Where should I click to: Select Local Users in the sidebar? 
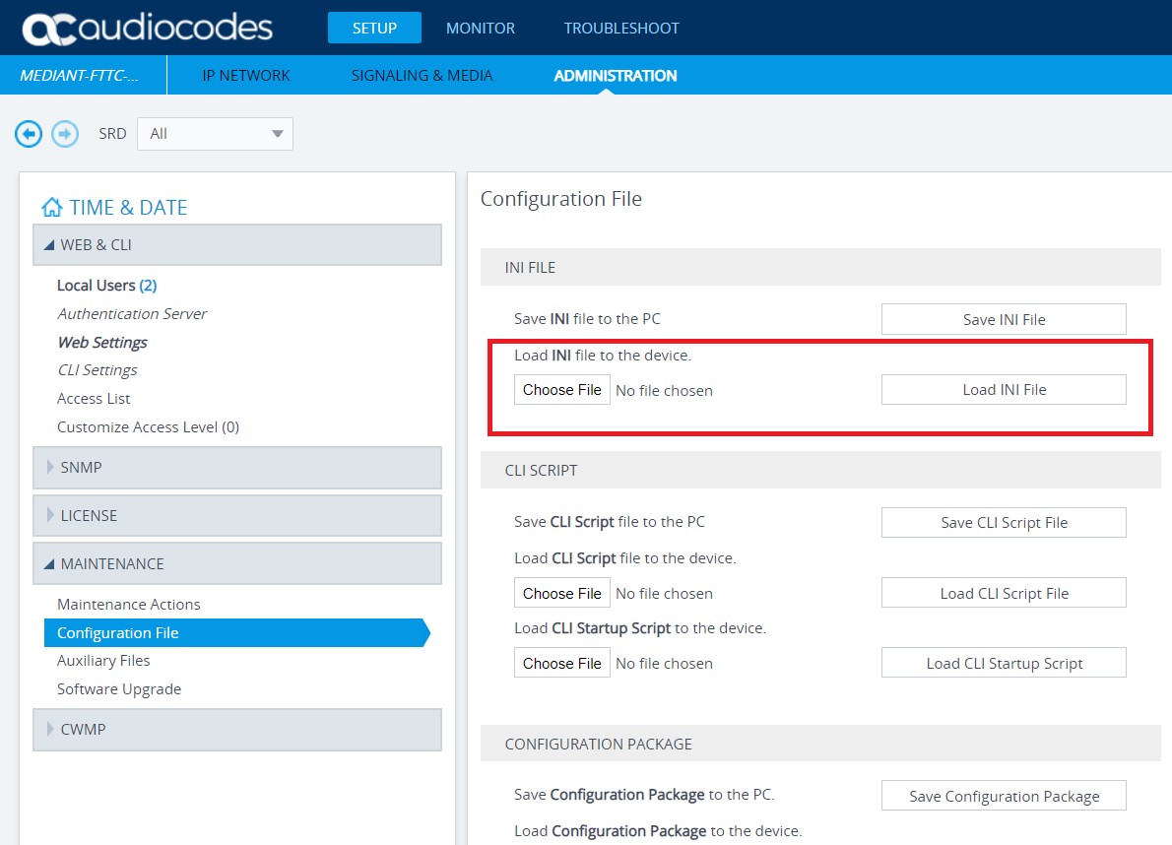coord(97,286)
